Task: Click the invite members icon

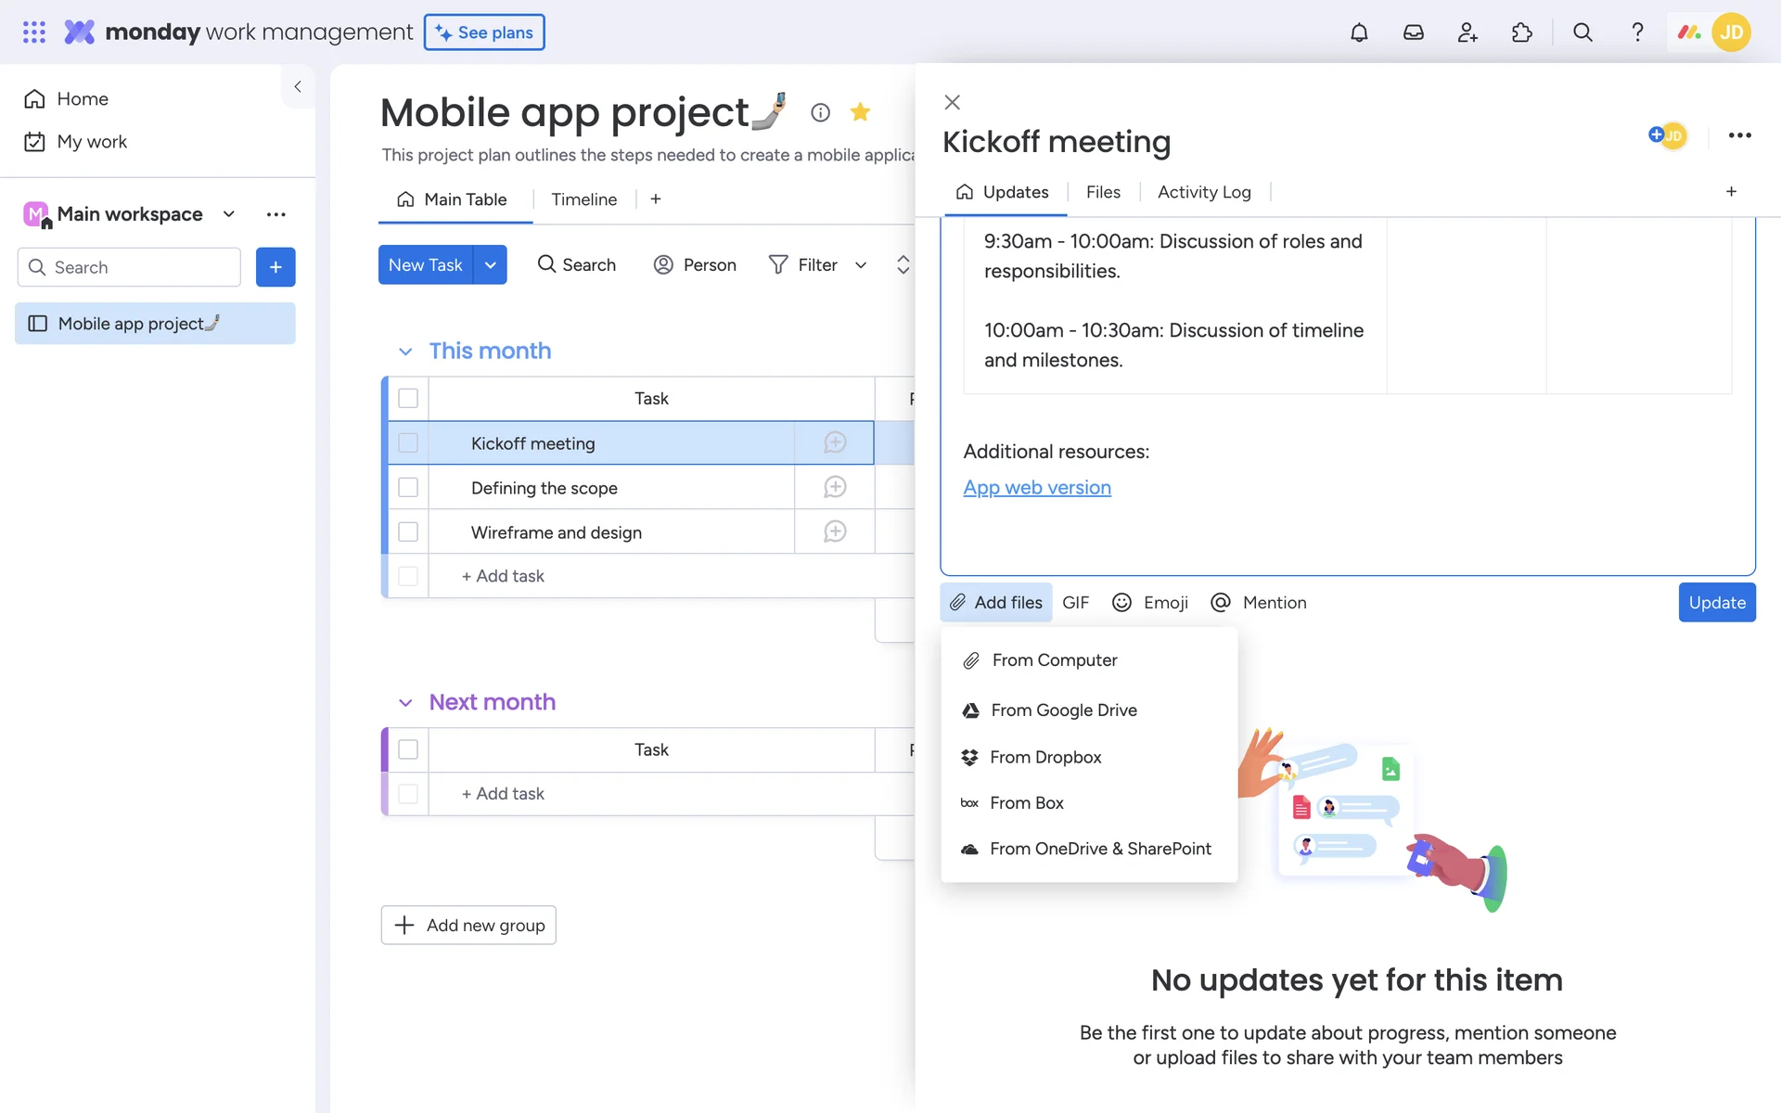Action: [1467, 32]
